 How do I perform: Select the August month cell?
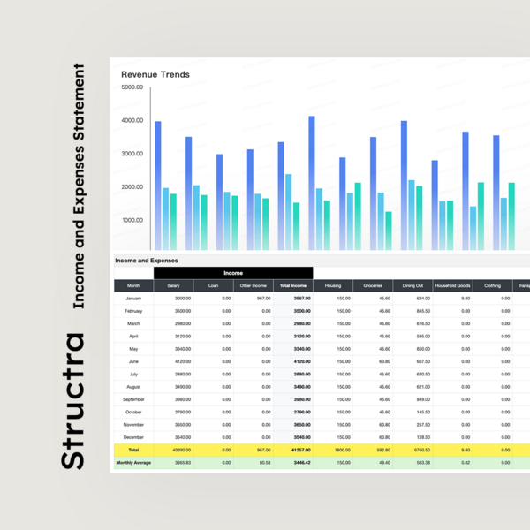pos(133,387)
